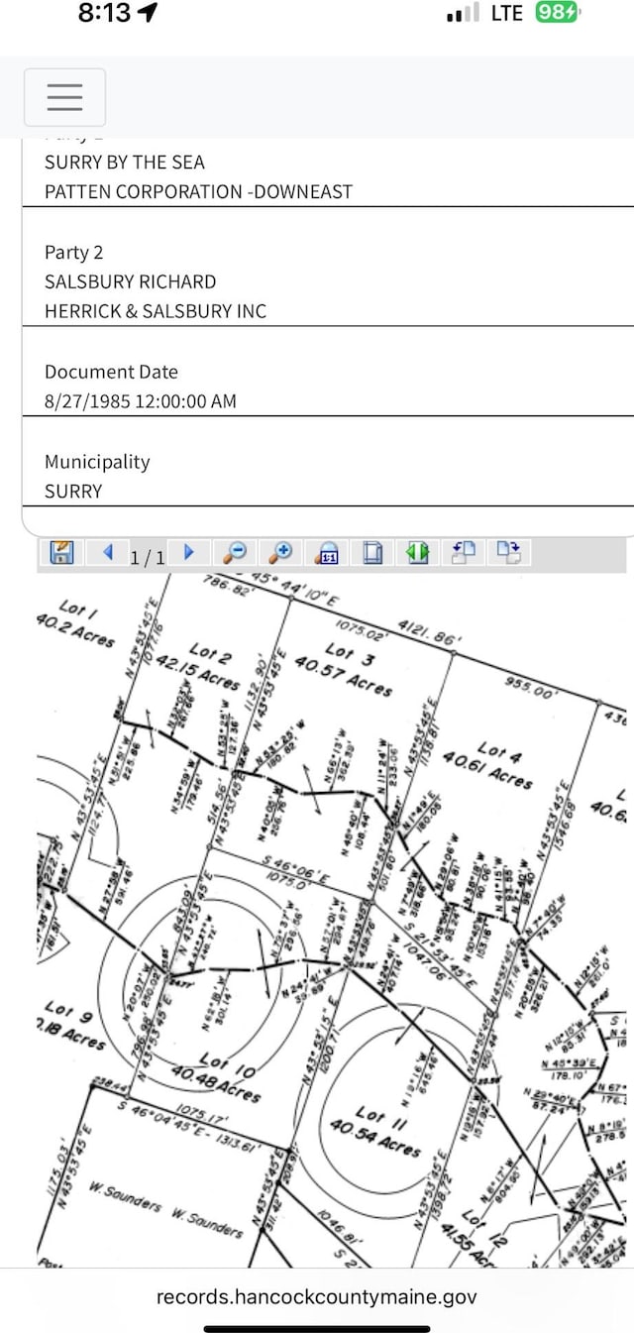Tap the battery indicator showing 98

click(x=559, y=13)
